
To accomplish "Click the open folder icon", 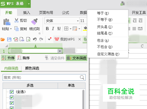I will (x=3, y=39).
